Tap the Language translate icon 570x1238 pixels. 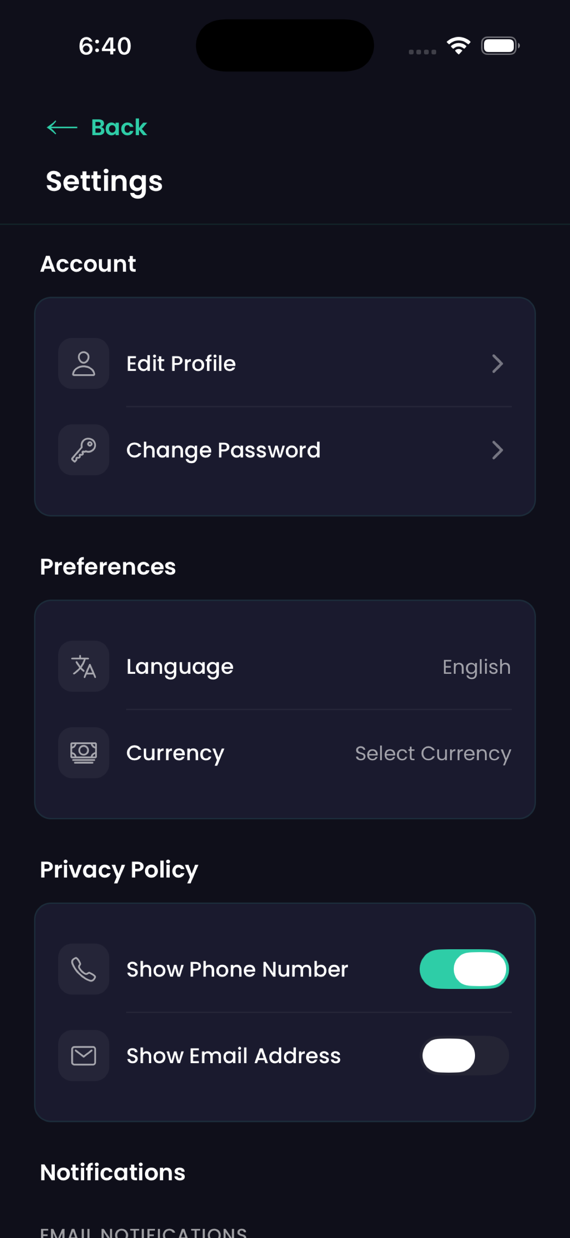click(84, 666)
